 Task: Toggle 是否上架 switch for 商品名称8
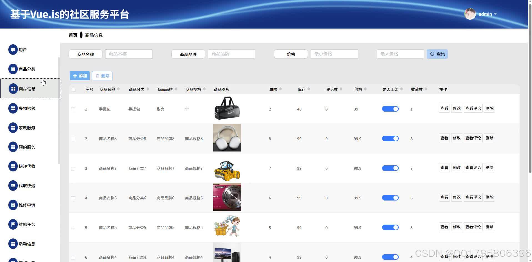click(390, 138)
